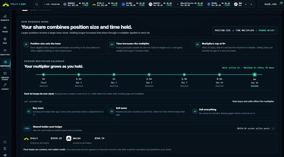Select the 3.5× Day 7 timeline marker

[x=184, y=75]
